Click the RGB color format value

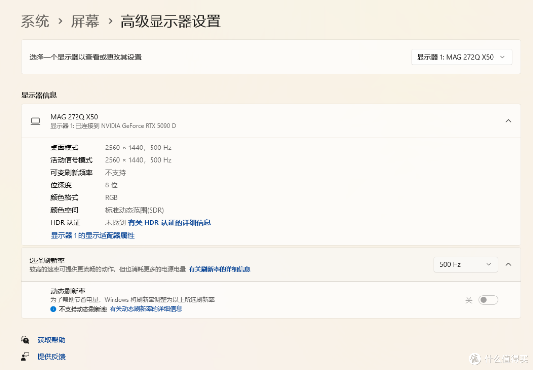[x=111, y=198]
